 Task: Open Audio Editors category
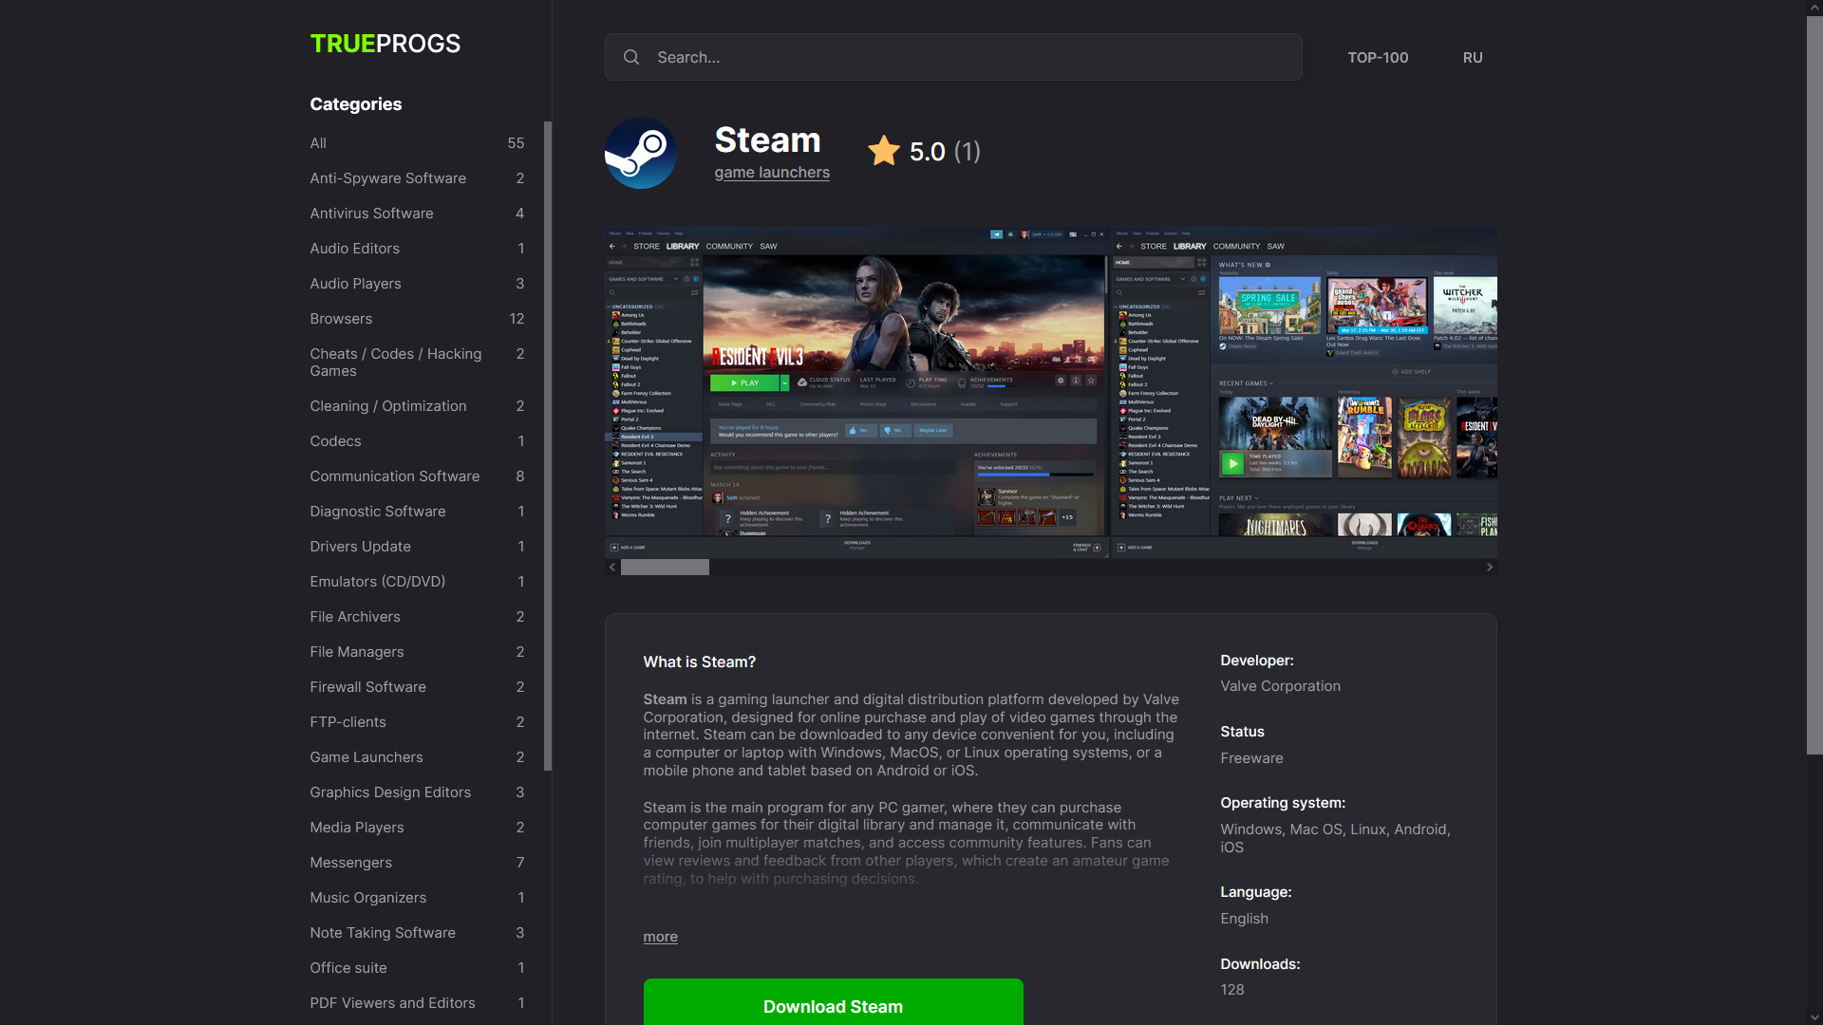(x=417, y=249)
